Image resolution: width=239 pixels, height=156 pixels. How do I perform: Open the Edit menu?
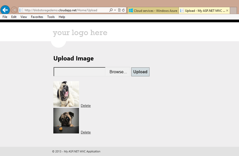tap(14, 17)
